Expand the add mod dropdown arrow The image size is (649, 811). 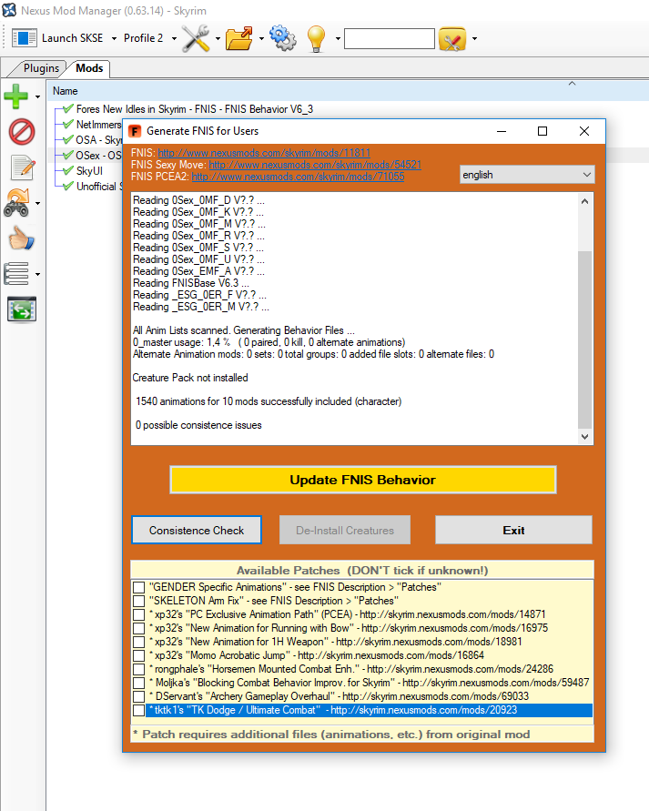(x=37, y=96)
